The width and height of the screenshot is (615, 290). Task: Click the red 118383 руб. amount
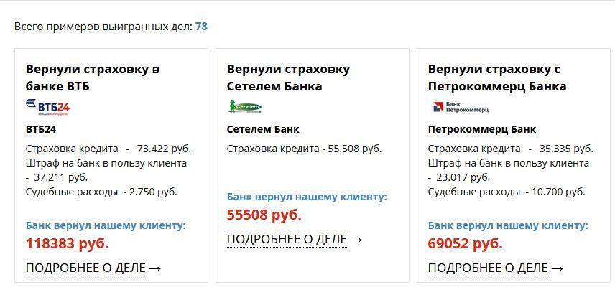(67, 243)
